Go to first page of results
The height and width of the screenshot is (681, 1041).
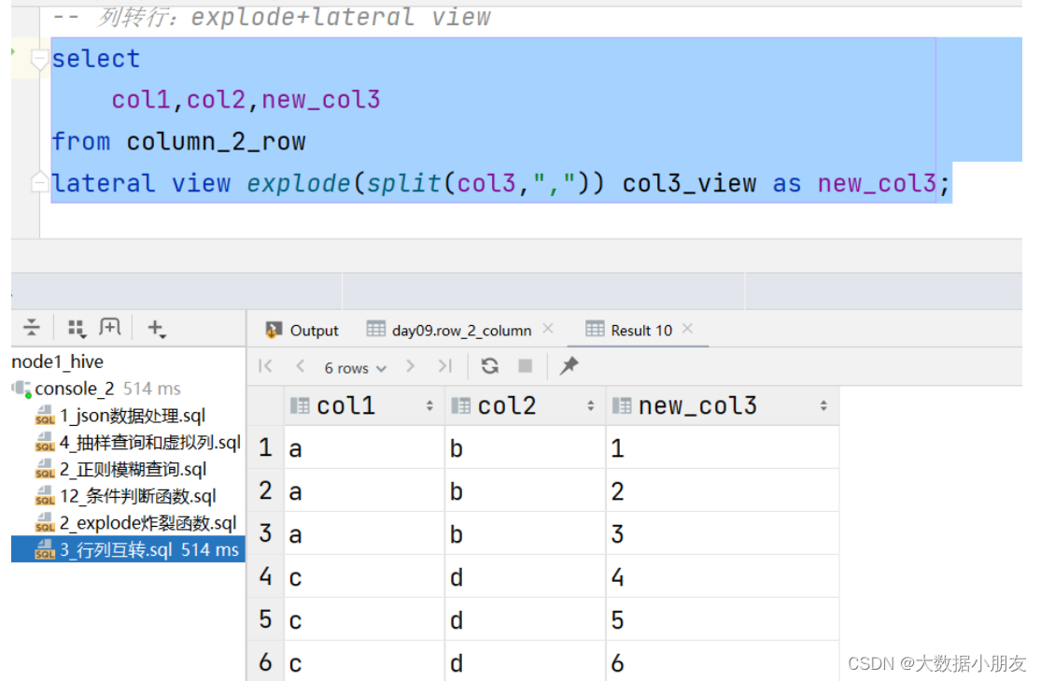tap(266, 366)
